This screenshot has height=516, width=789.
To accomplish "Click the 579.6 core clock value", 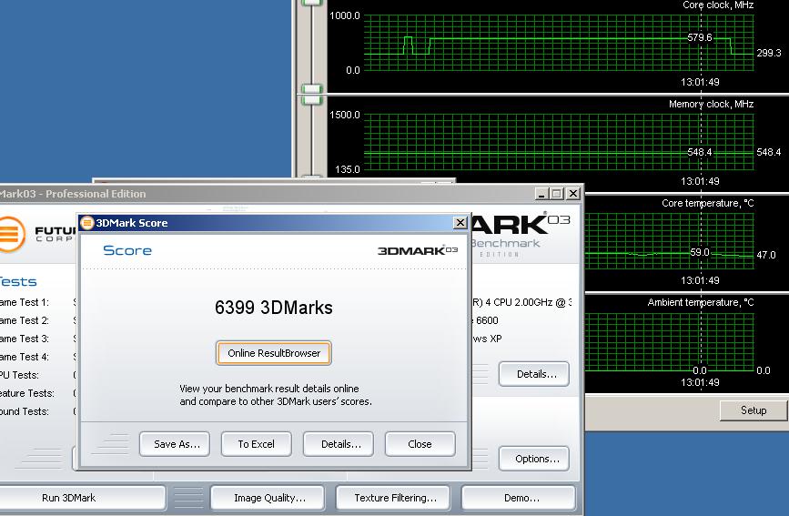I will [x=700, y=37].
